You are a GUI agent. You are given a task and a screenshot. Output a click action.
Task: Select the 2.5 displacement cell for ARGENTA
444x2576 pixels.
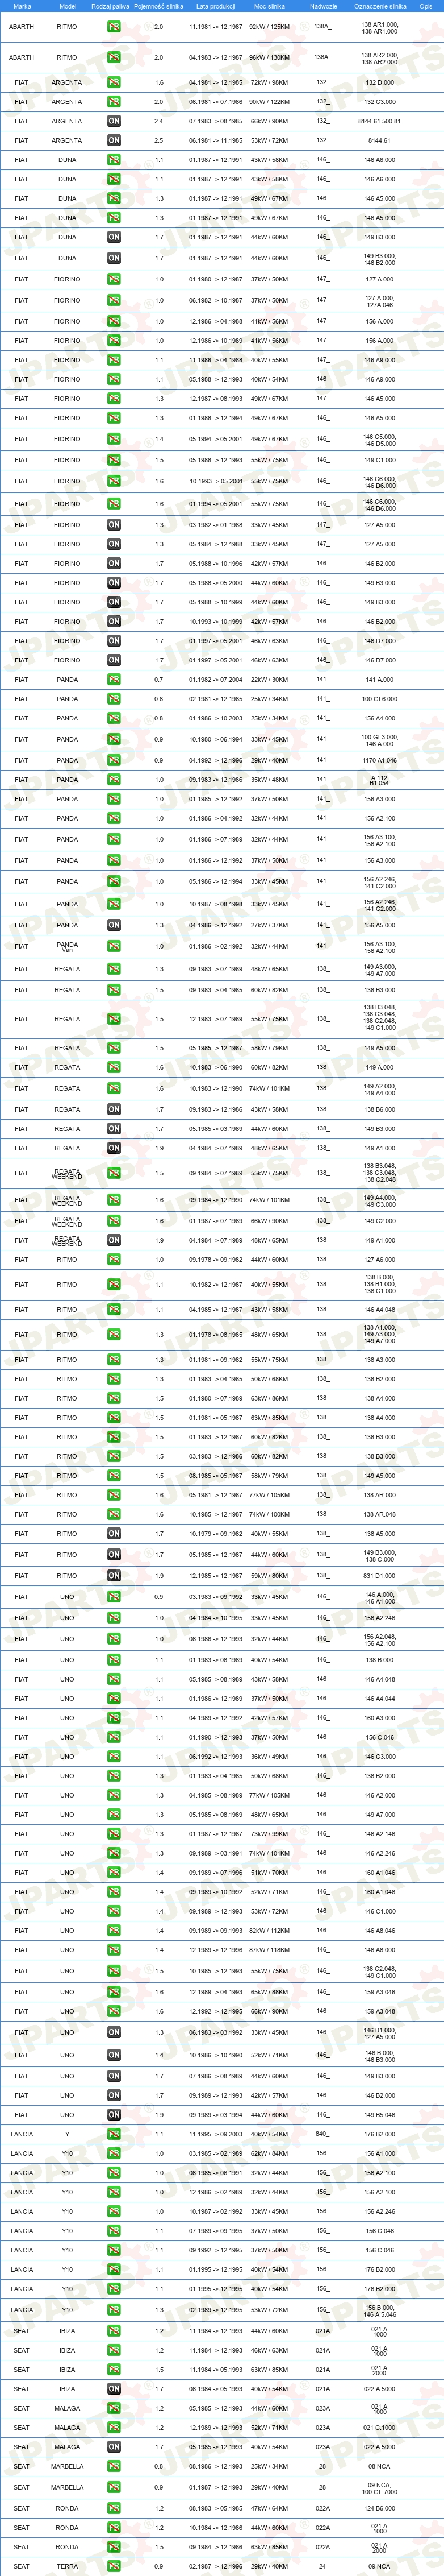[160, 141]
